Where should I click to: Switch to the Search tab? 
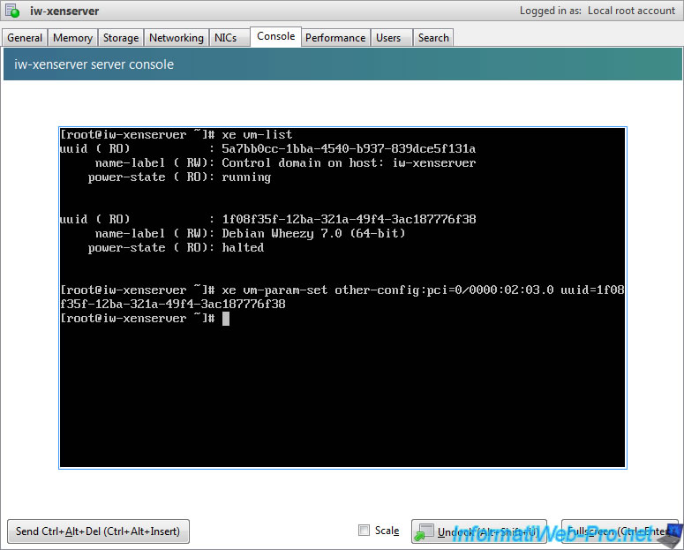(x=433, y=38)
